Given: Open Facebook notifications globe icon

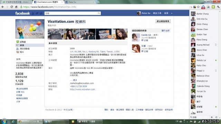Looking at the screenshot, I should tap(41, 13).
